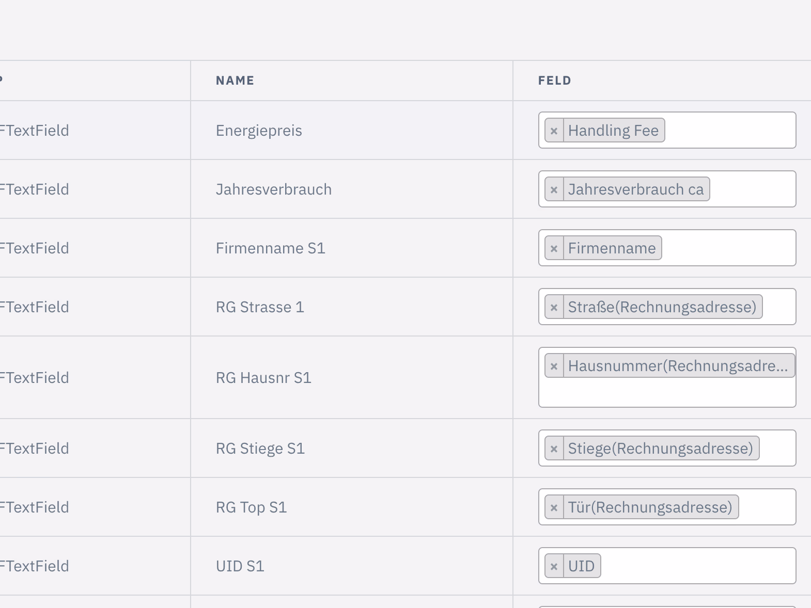Delete the Firmenname tag
Screen dimensions: 811x608
pyautogui.click(x=554, y=248)
